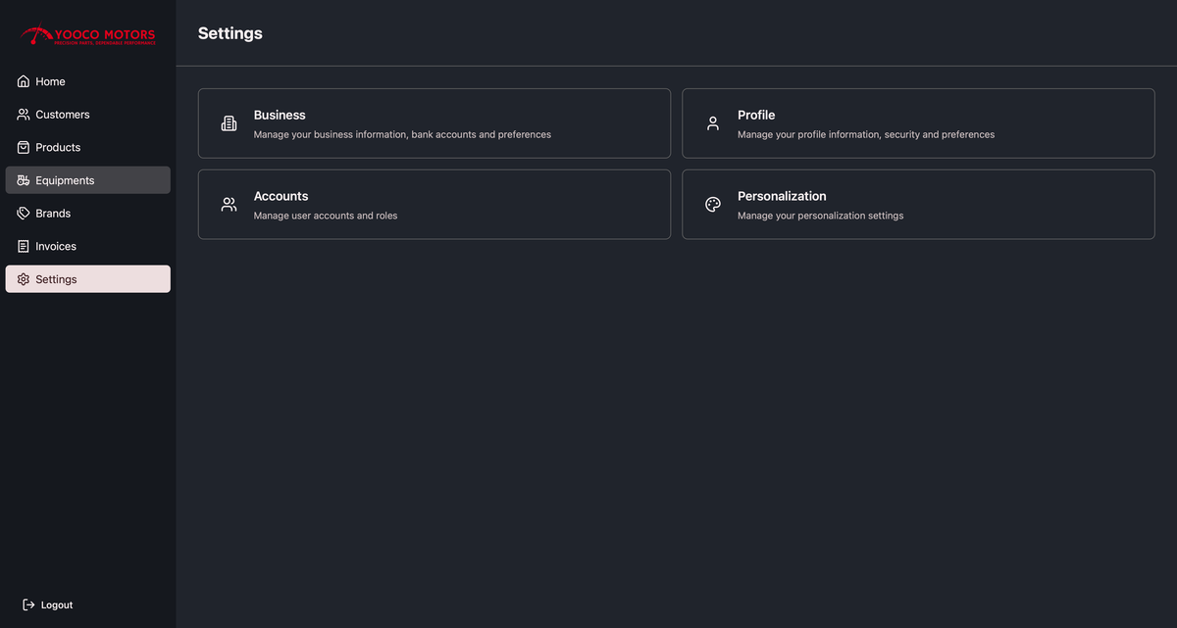Go to the Brands menu label
Screen dimensions: 1177x628
tap(53, 214)
